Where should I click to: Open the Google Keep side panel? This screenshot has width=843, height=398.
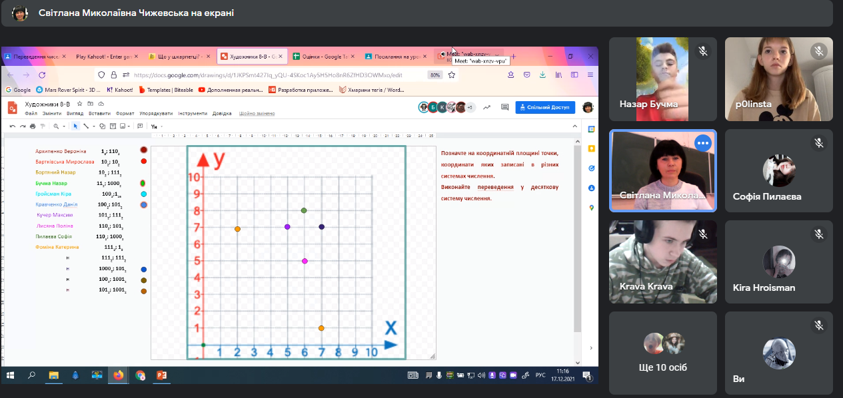591,148
